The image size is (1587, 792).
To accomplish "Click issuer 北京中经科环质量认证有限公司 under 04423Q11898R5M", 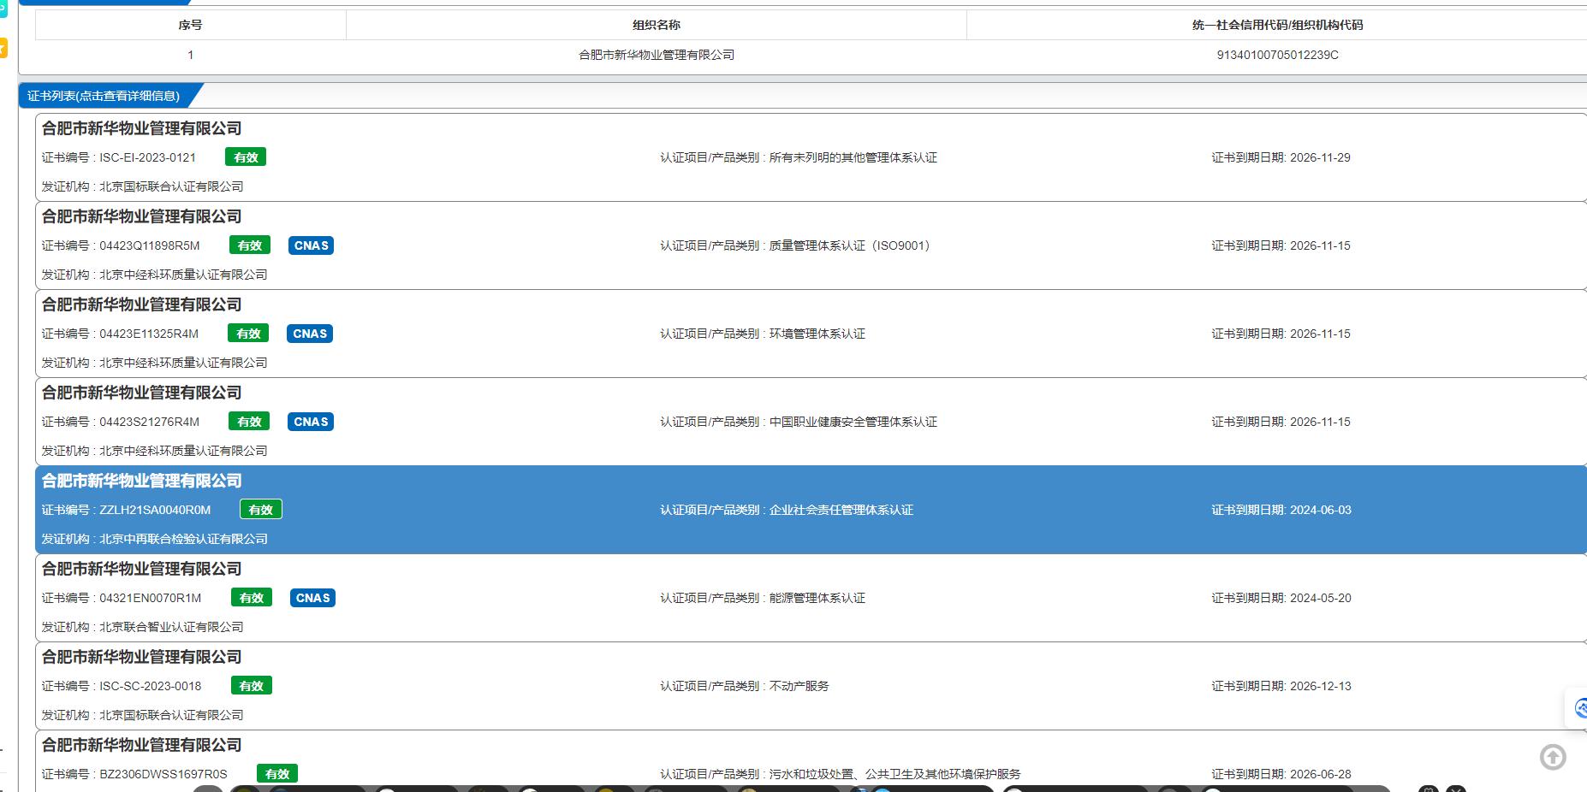I will pos(183,275).
